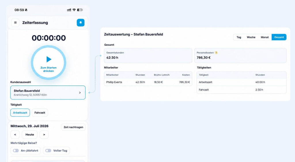This screenshot has height=162, width=295.
Task: Click the Zeit nachtragen button
Action: coord(73,127)
